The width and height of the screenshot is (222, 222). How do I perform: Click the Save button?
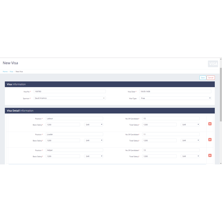203,78
